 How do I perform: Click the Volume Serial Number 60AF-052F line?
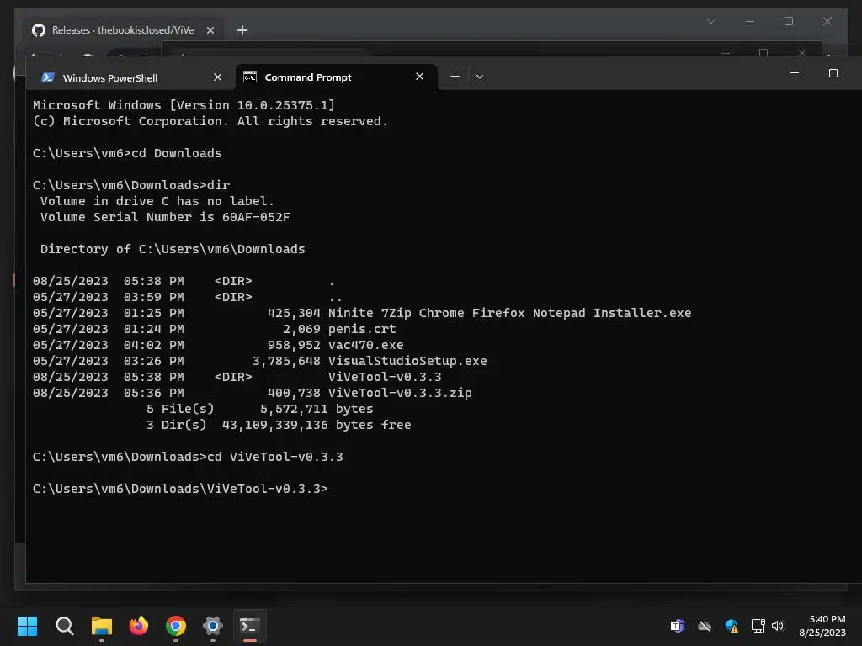pyautogui.click(x=165, y=217)
